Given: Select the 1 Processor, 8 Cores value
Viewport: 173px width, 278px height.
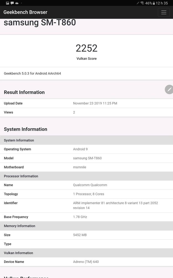Looking at the screenshot, I should pos(89,194).
